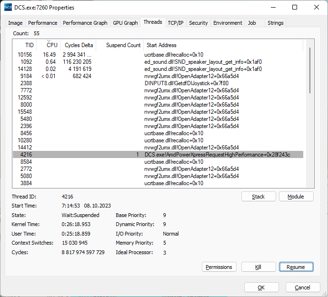Screen dimensions: 328x297
Task: Show the Stack for the selected thread
Action: pos(258,197)
